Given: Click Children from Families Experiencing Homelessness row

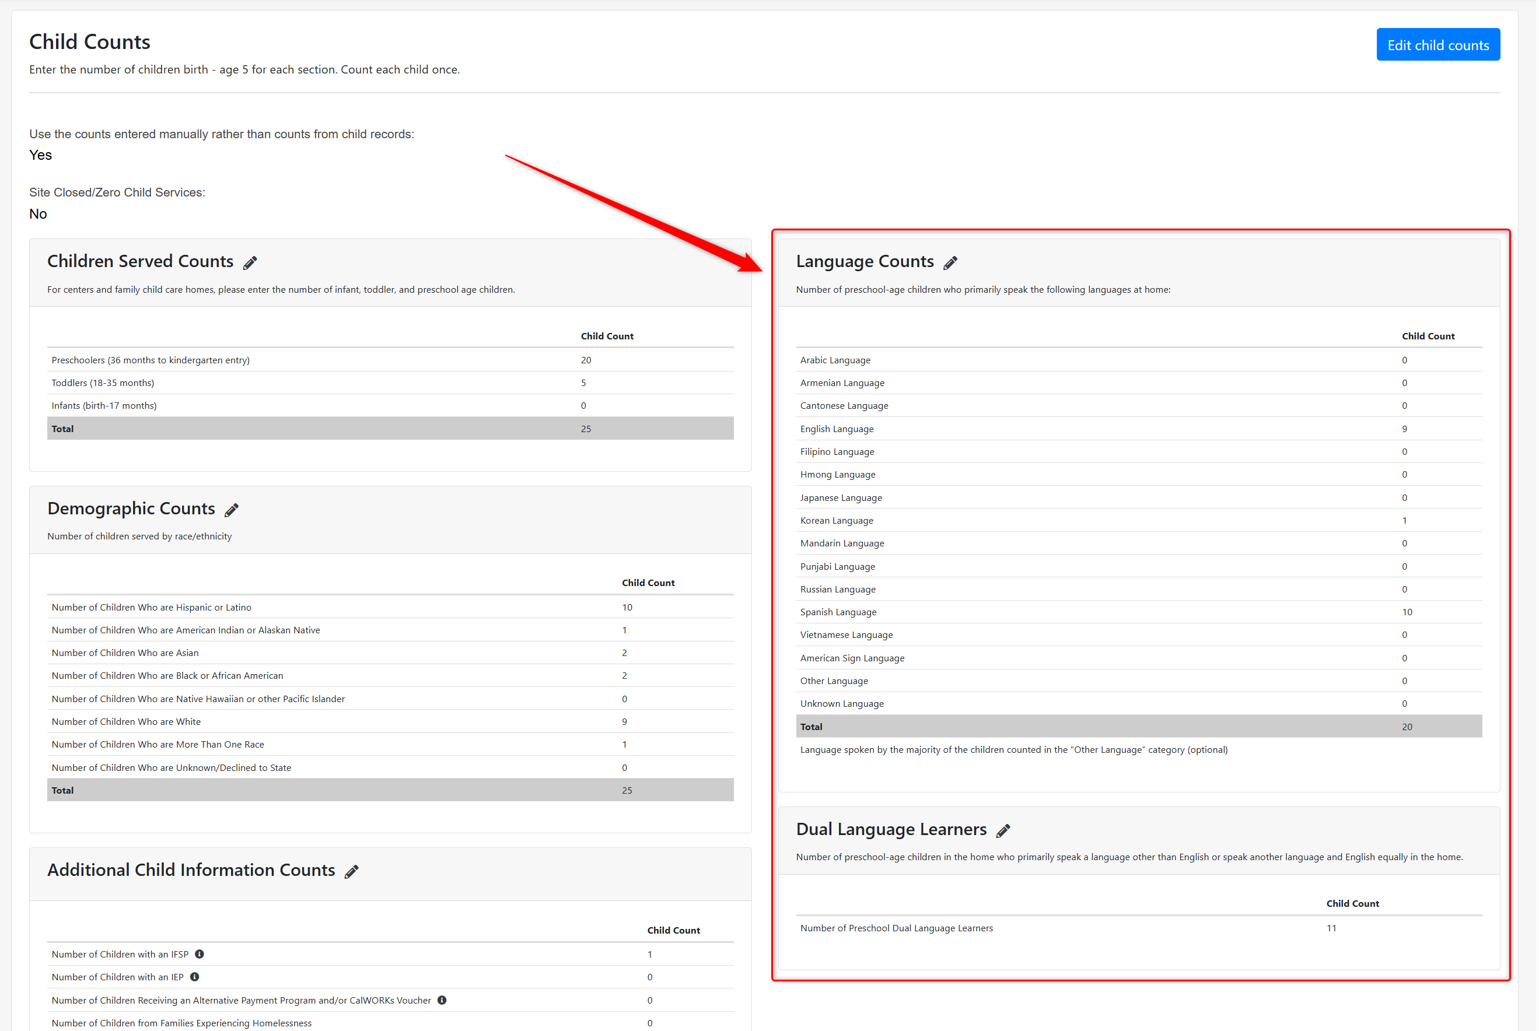Looking at the screenshot, I should pos(181,1023).
